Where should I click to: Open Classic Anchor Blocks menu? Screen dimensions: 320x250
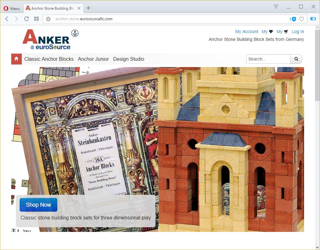[x=49, y=59]
